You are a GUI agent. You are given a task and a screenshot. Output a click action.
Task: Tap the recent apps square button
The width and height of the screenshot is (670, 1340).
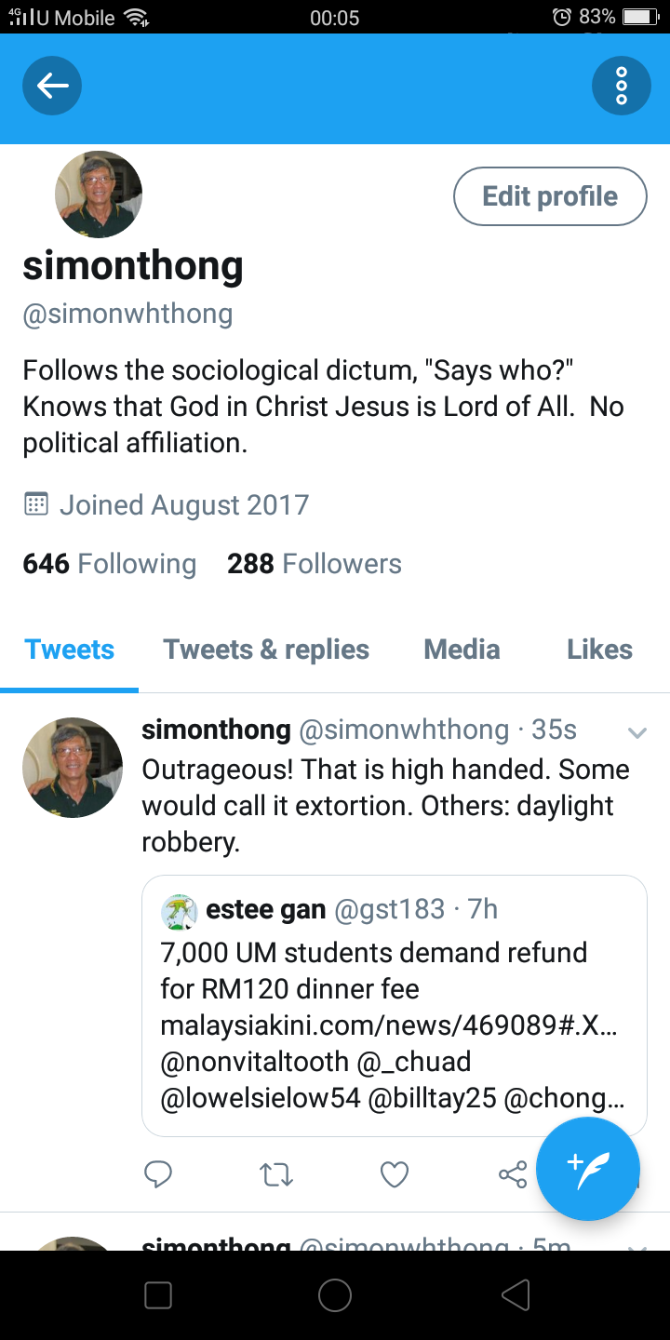click(158, 1294)
